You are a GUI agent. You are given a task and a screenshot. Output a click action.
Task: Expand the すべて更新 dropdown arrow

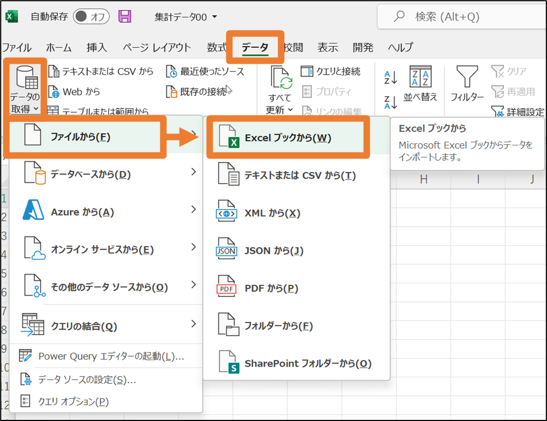coord(290,110)
